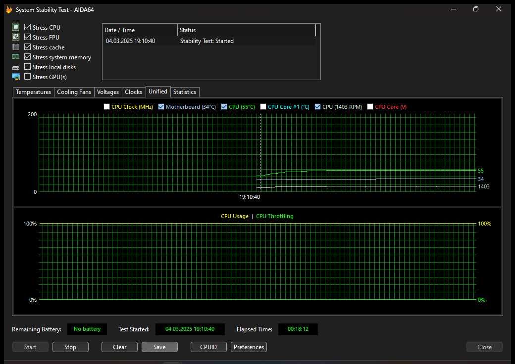
Task: Click the cache chip icon beside Stress cache
Action: tap(15, 47)
